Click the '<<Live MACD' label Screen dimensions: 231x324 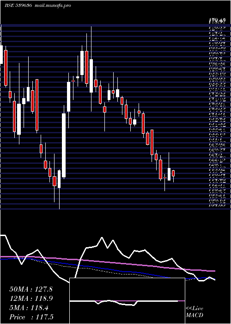(x=195, y=312)
